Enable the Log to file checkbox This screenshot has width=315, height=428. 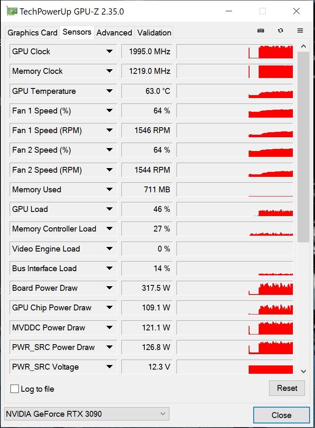(15, 389)
